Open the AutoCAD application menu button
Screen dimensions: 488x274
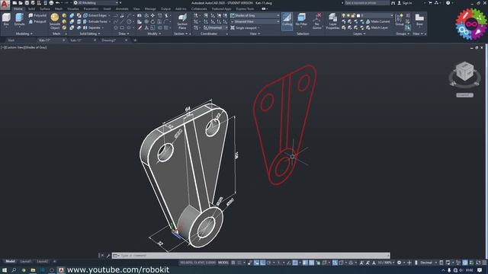pos(5,5)
